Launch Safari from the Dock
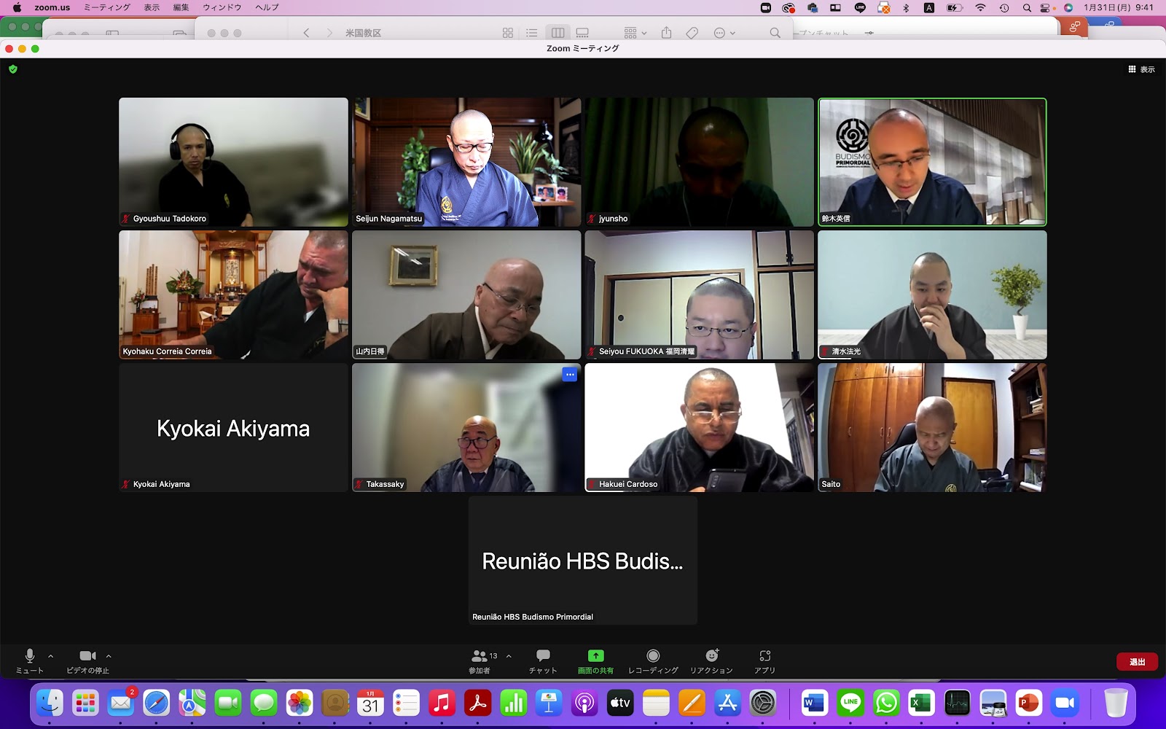Viewport: 1166px width, 729px height. (x=157, y=703)
